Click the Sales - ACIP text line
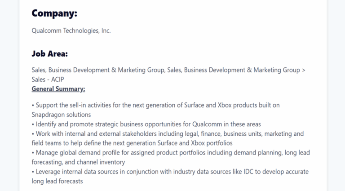Image resolution: width=345 pixels, height=191 pixels. click(48, 80)
